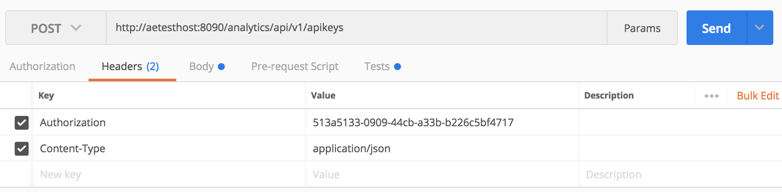Uncheck the Content-Type header checkbox
This screenshot has width=782, height=192.
click(22, 149)
